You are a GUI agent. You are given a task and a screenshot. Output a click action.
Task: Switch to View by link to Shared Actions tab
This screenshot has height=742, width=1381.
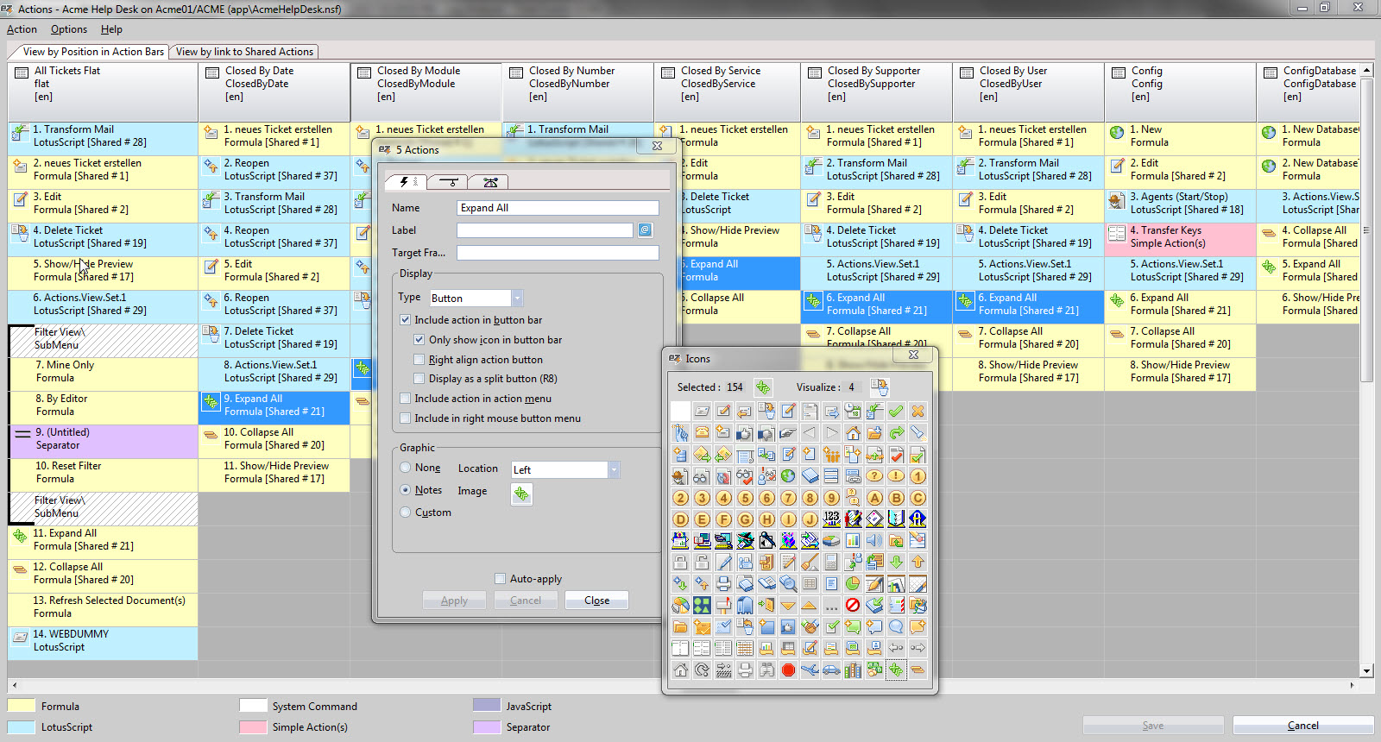click(x=244, y=52)
